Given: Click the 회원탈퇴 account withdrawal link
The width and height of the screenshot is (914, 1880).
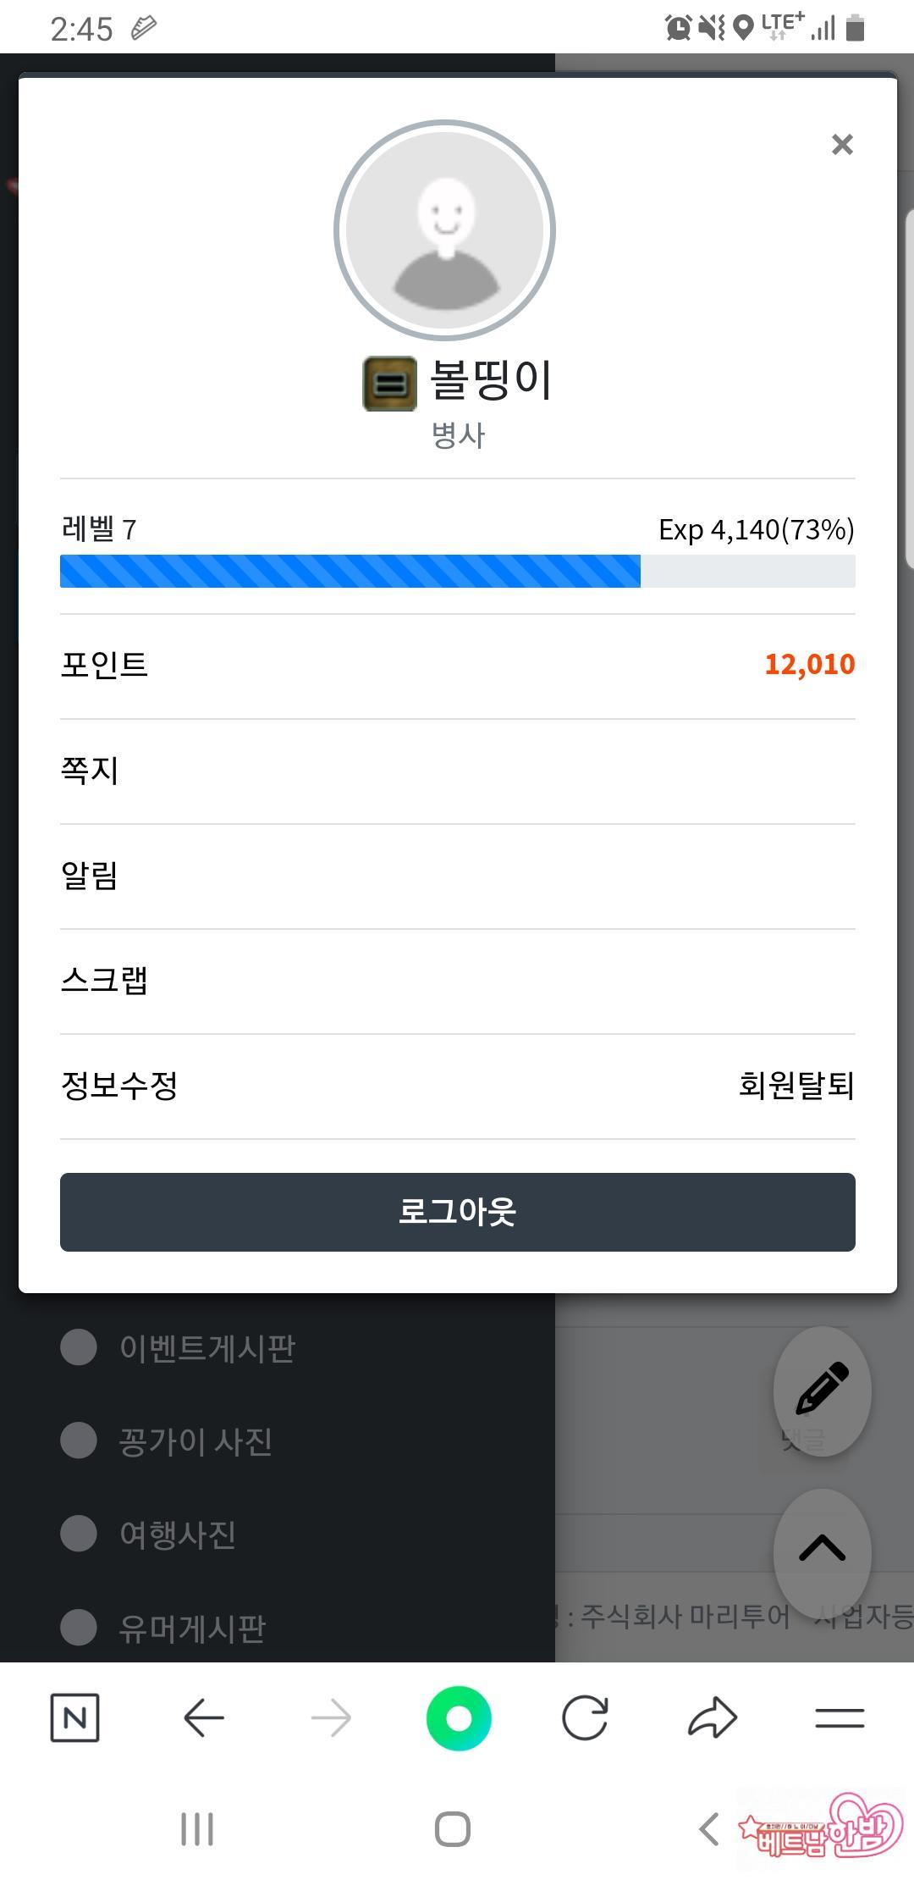Looking at the screenshot, I should click(x=796, y=1085).
